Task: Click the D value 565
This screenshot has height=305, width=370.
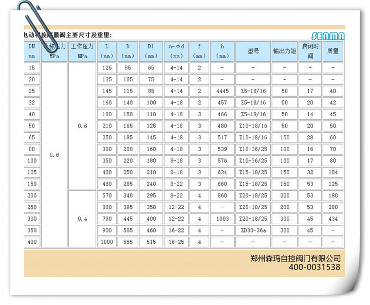Action: (128, 242)
